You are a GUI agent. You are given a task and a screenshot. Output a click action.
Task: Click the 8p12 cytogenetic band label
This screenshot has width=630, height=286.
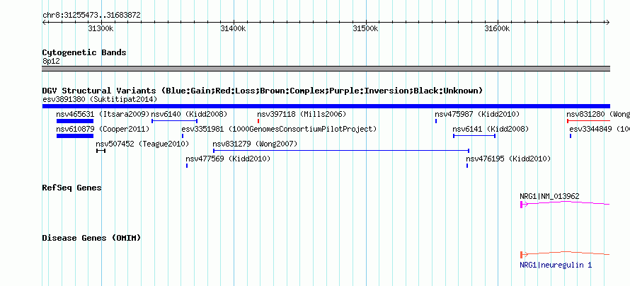pos(51,62)
